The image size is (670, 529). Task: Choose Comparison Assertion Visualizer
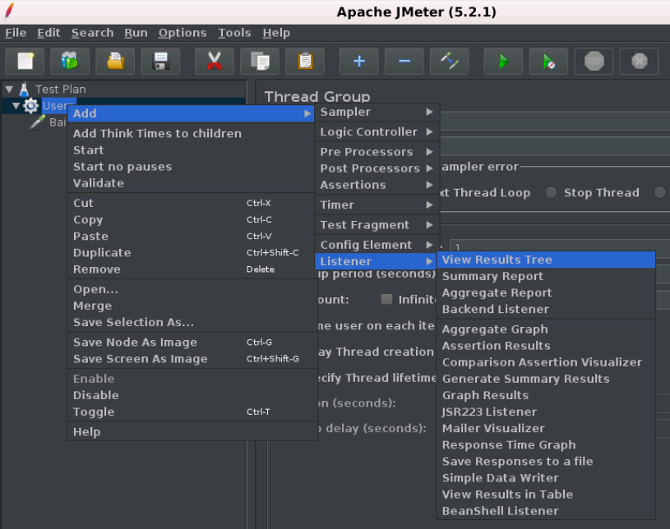(x=546, y=362)
